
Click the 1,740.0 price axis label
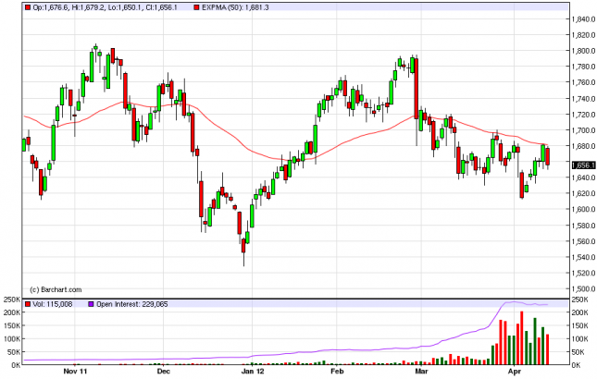pos(583,99)
